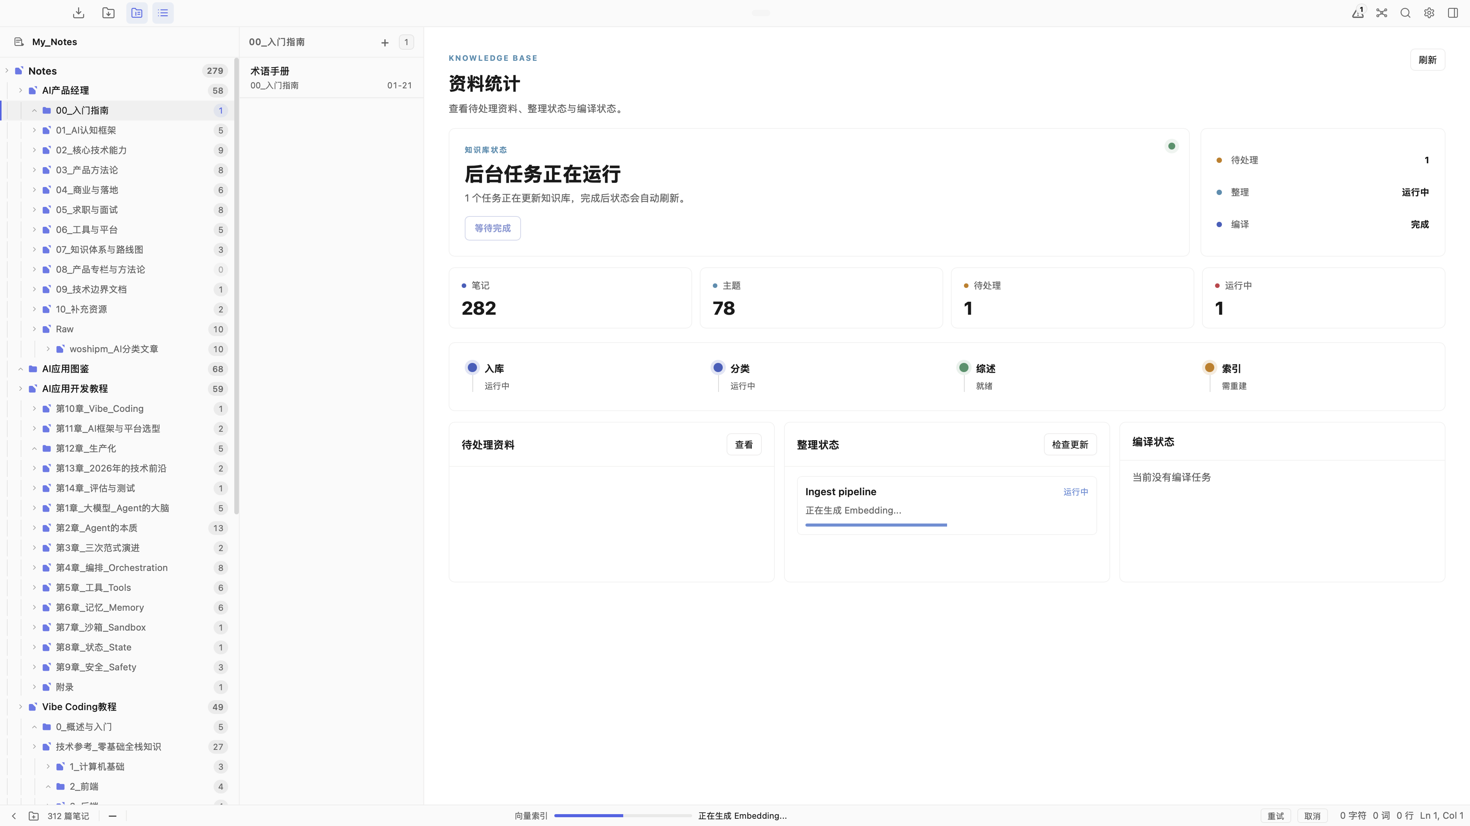Select the 04_商业与落地 folder
This screenshot has height=826, width=1470.
[117, 190]
